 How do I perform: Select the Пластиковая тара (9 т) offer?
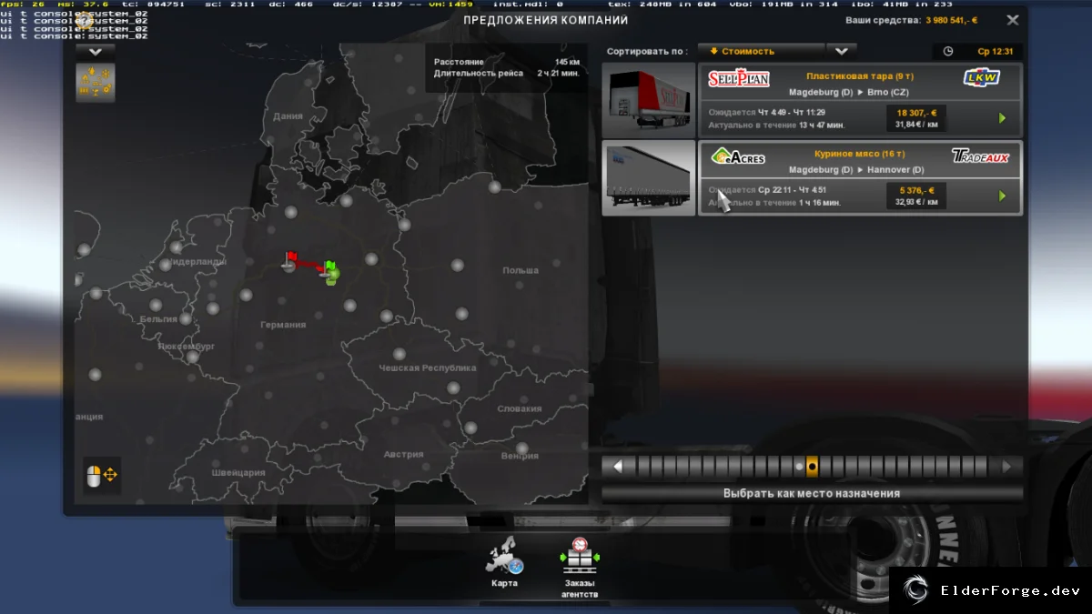click(x=860, y=101)
